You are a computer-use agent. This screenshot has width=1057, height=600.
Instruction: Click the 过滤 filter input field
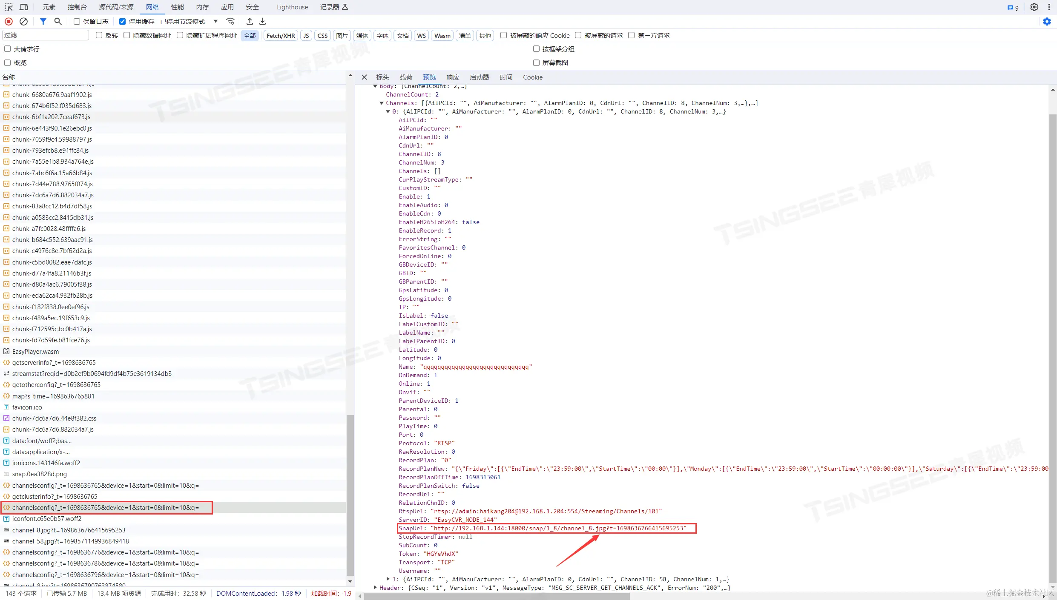click(x=46, y=35)
